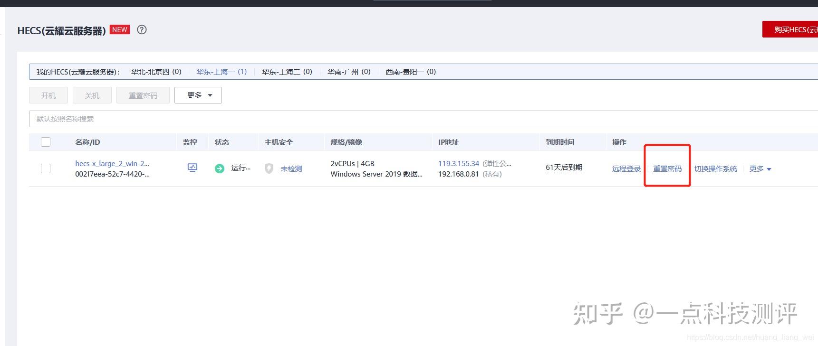Click the green running status icon
Screen dimensions: 818x346
pyautogui.click(x=220, y=168)
